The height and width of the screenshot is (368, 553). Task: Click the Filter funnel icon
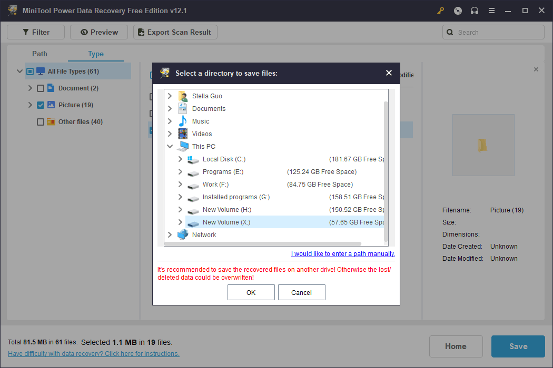(x=25, y=32)
